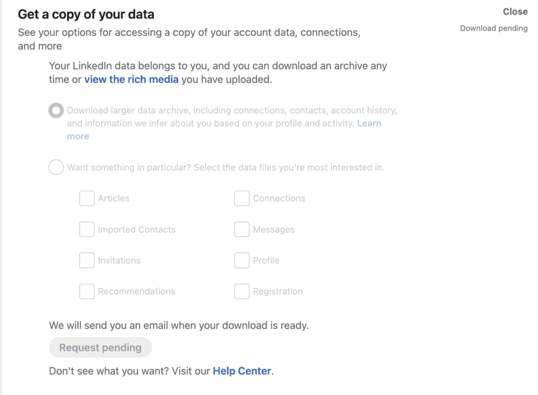538x395 pixels.
Task: Visit the Help Center link
Action: 242,371
